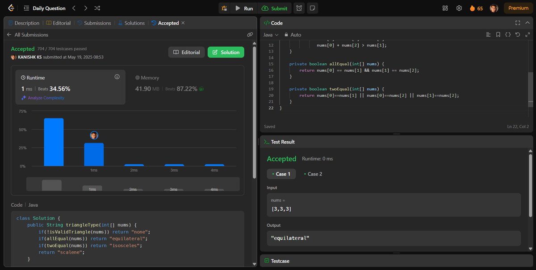Click the Accepted heading in Test Result

click(281, 159)
